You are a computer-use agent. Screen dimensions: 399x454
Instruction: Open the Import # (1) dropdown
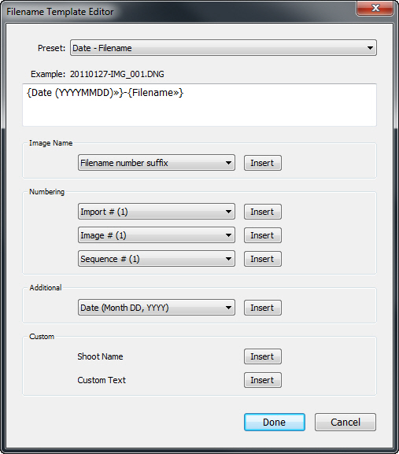(x=157, y=212)
